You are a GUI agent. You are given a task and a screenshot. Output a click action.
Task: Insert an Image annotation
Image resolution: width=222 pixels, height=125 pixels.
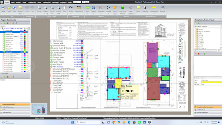pos(163,9)
